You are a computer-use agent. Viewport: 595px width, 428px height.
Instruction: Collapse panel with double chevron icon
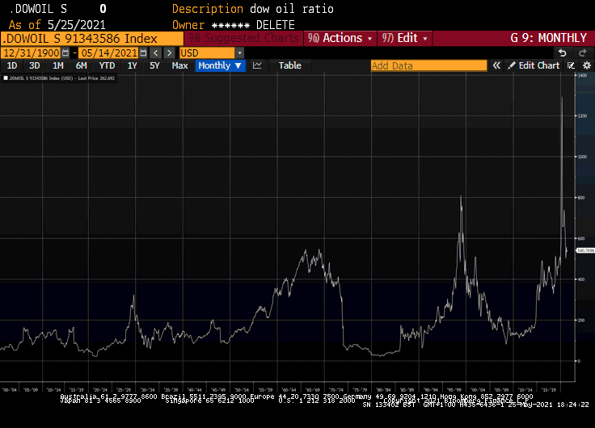[x=497, y=65]
